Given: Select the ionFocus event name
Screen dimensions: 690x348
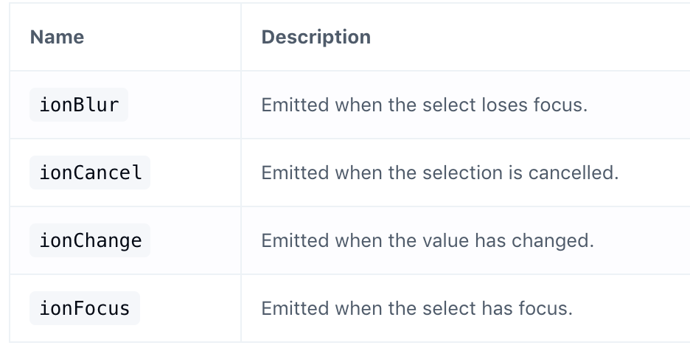Looking at the screenshot, I should coord(84,308).
